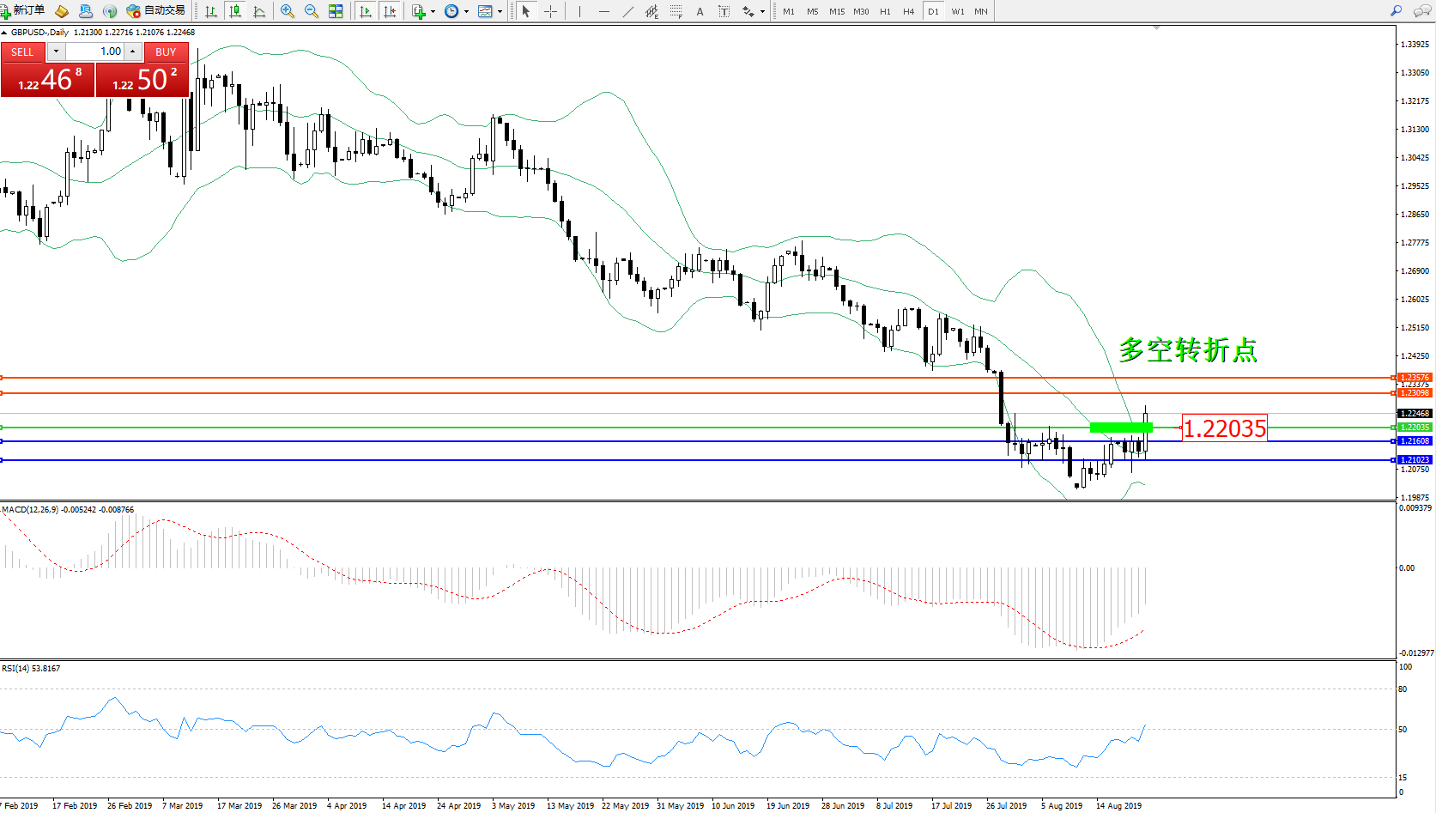Toggle chart auto scroll
1436x813 pixels.
click(x=366, y=11)
